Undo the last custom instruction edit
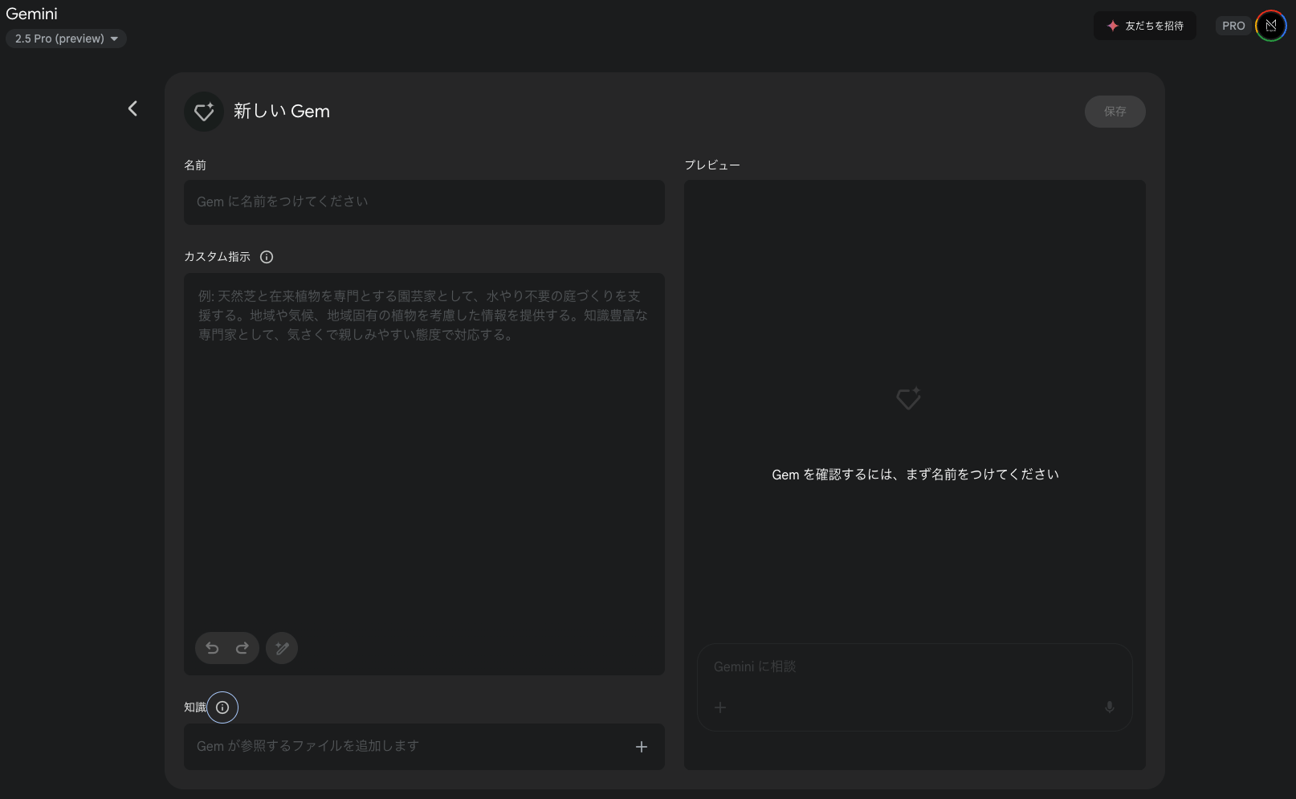This screenshot has width=1296, height=799. pos(212,648)
